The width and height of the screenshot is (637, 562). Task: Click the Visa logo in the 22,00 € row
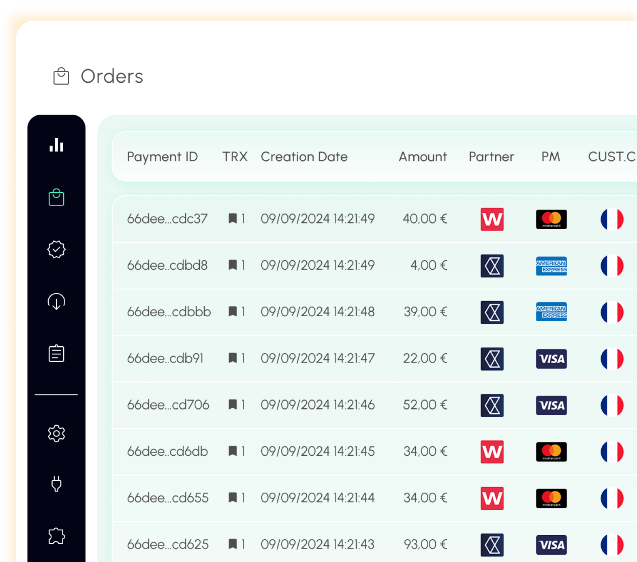(551, 359)
